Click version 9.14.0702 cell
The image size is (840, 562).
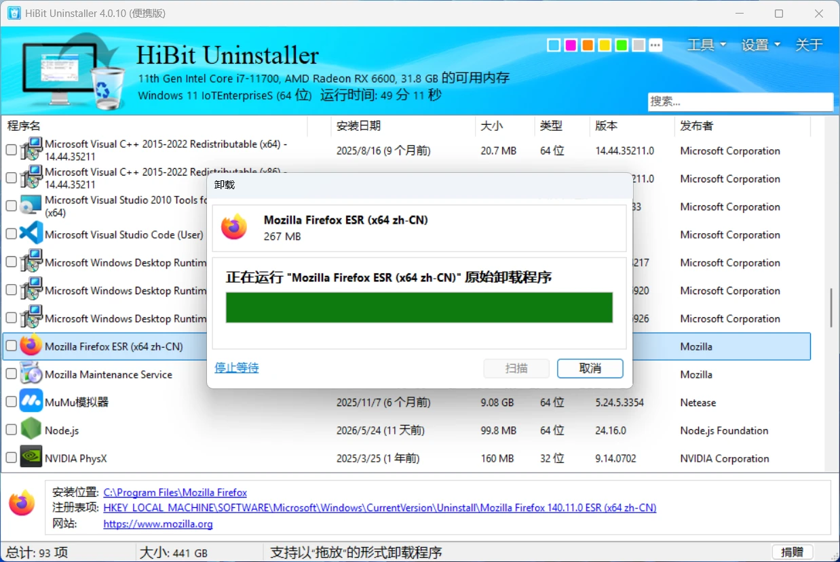(616, 458)
